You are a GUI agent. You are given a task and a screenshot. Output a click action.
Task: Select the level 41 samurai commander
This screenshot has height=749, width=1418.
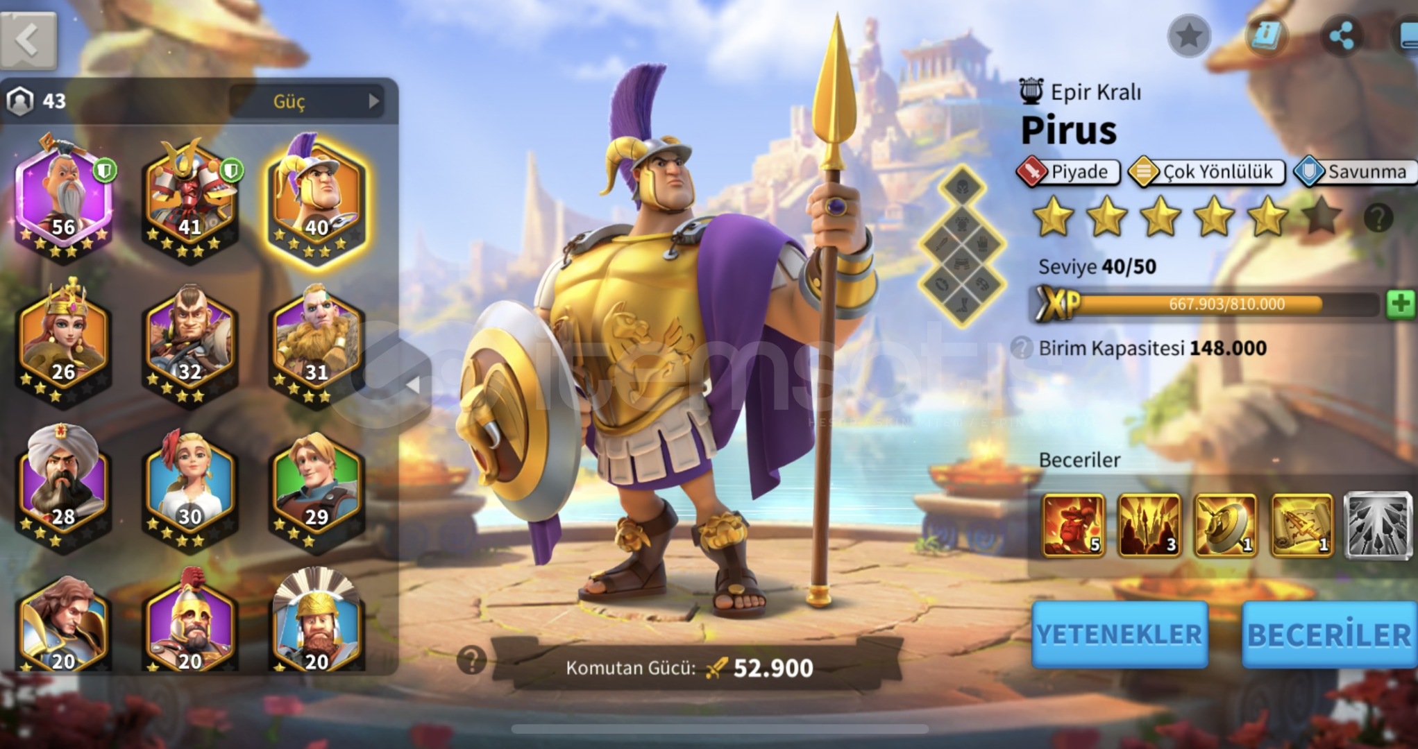190,196
